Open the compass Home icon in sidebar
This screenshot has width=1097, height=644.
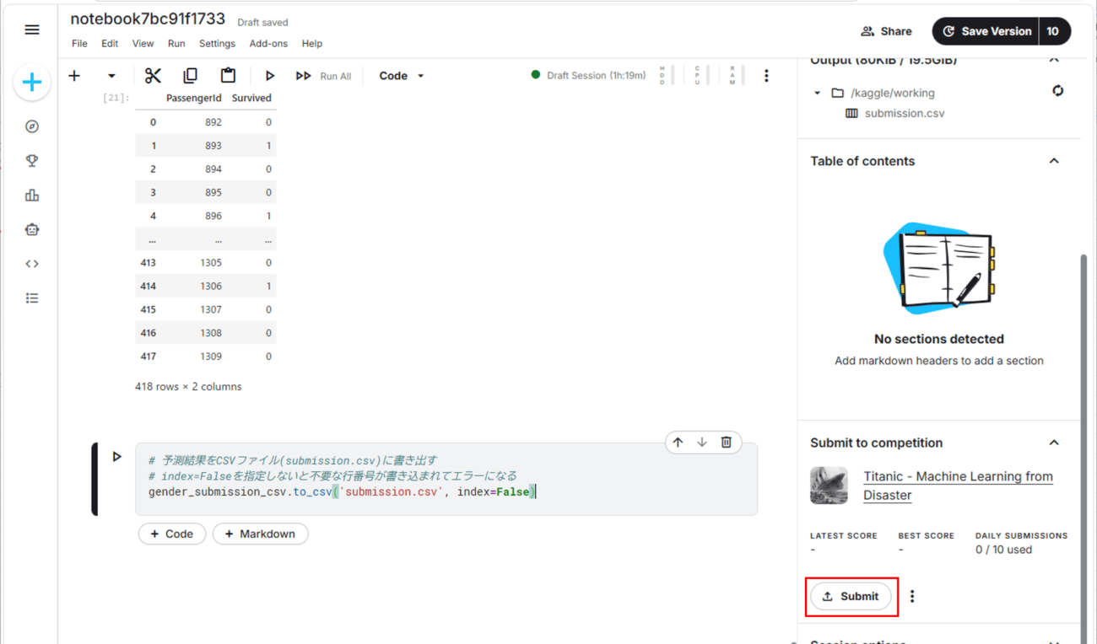(x=32, y=126)
